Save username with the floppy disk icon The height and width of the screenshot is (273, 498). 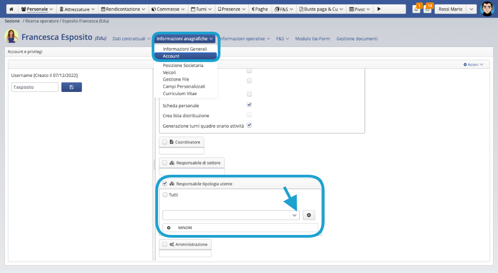(x=72, y=87)
